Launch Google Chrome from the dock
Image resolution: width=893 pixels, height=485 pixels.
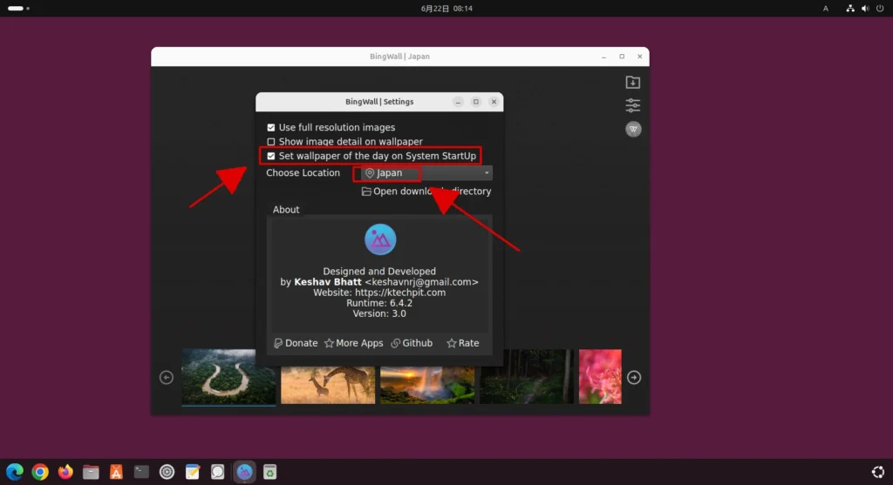click(40, 472)
